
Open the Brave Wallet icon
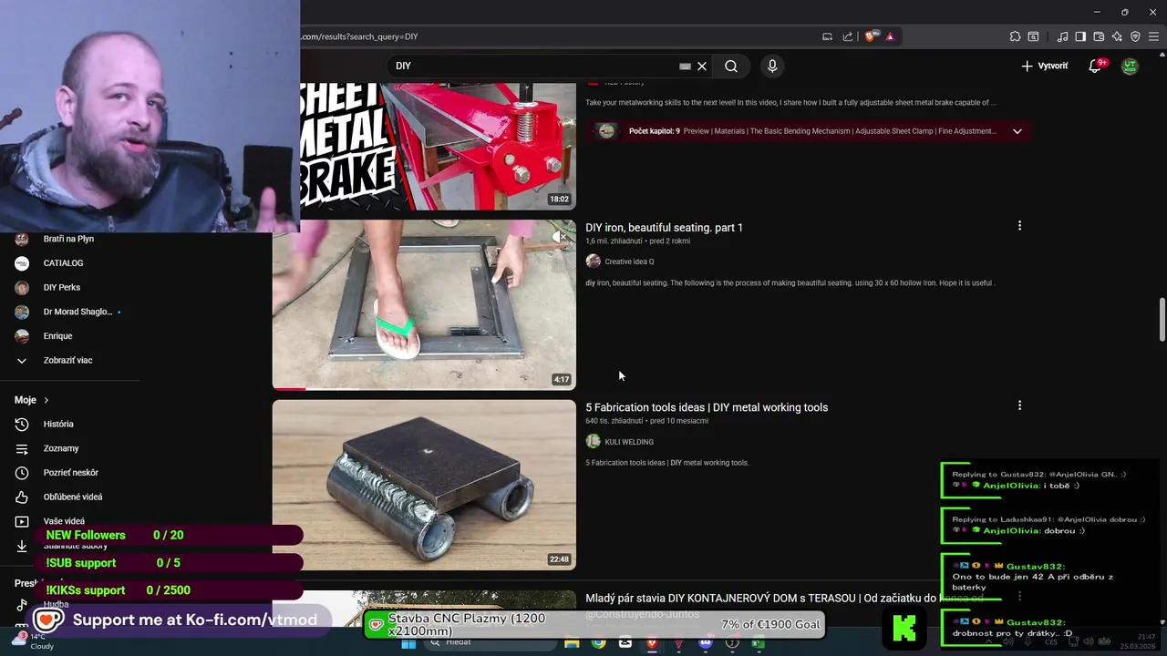tap(1099, 36)
